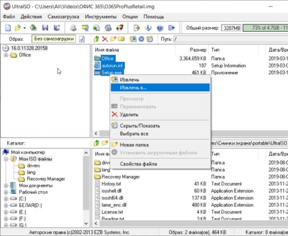Sort image list by Имя файла header
This screenshot has height=236, width=288.
tap(134, 50)
